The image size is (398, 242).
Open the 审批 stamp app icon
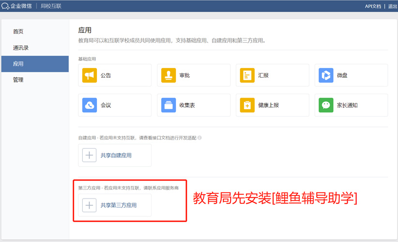coord(168,75)
